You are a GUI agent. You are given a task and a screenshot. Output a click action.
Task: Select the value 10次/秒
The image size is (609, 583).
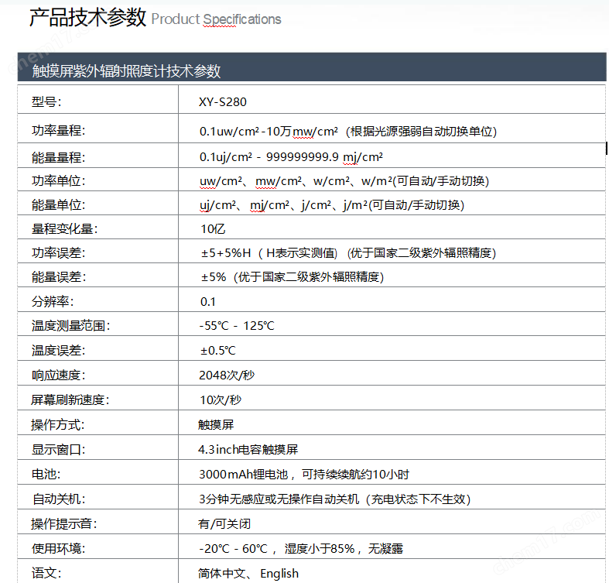point(221,400)
